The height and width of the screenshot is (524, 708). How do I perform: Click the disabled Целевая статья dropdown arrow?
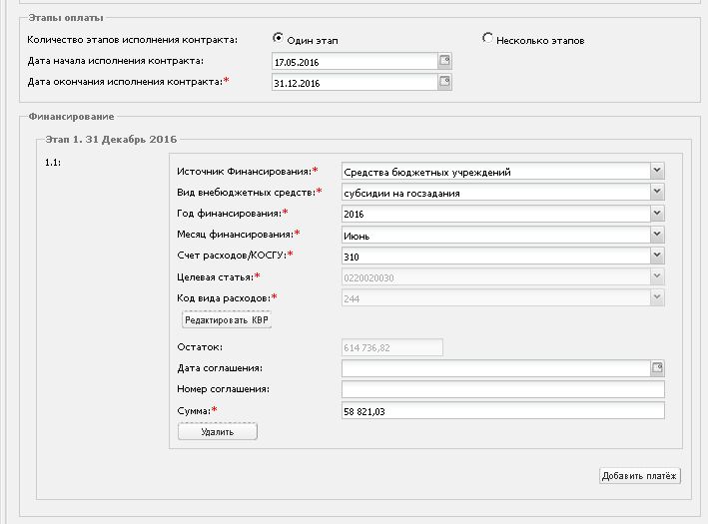(x=657, y=276)
